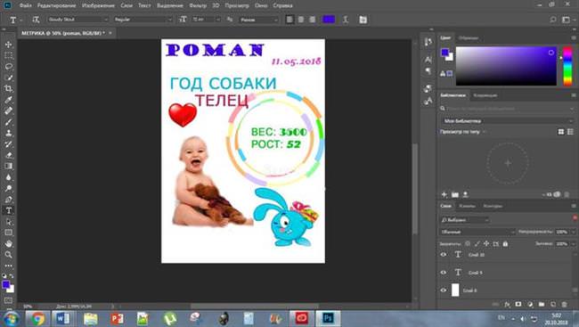The image size is (579, 327).
Task: Select the Hand tool
Action: (9, 244)
